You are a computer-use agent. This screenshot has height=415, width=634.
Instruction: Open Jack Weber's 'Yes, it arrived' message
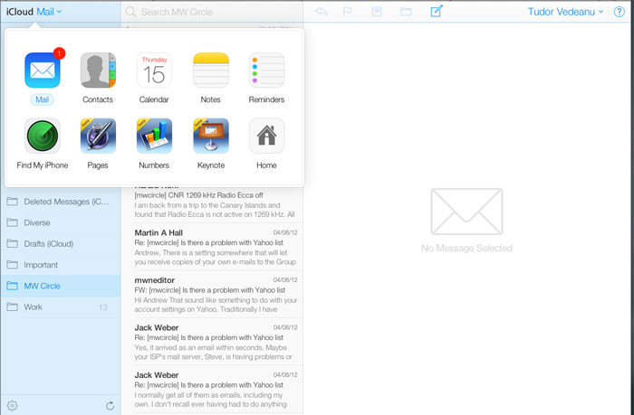212,342
